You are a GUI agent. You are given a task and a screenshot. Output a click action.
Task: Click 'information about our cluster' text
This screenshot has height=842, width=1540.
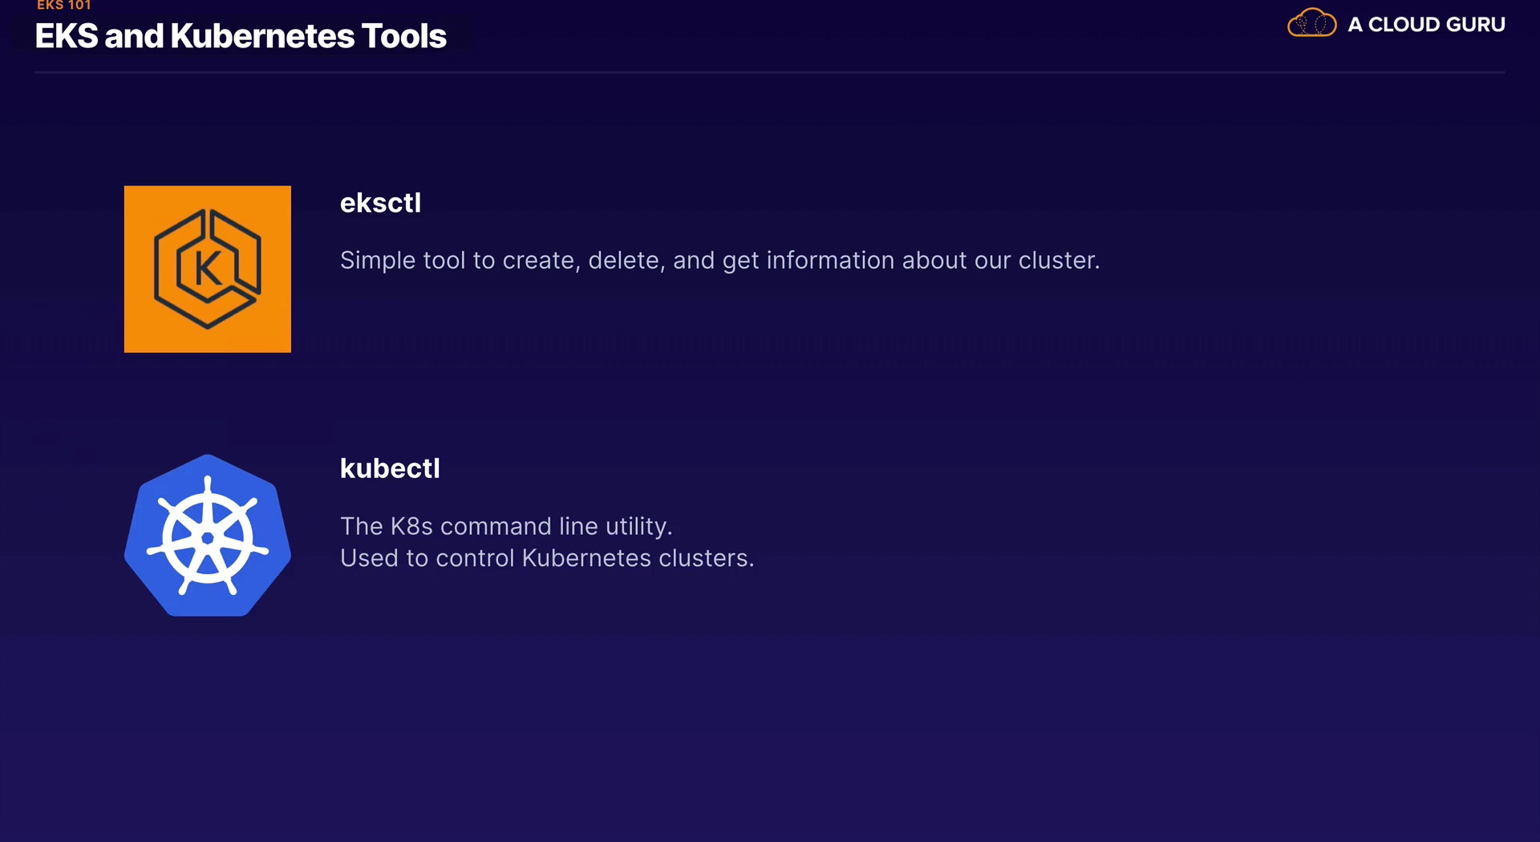(932, 261)
